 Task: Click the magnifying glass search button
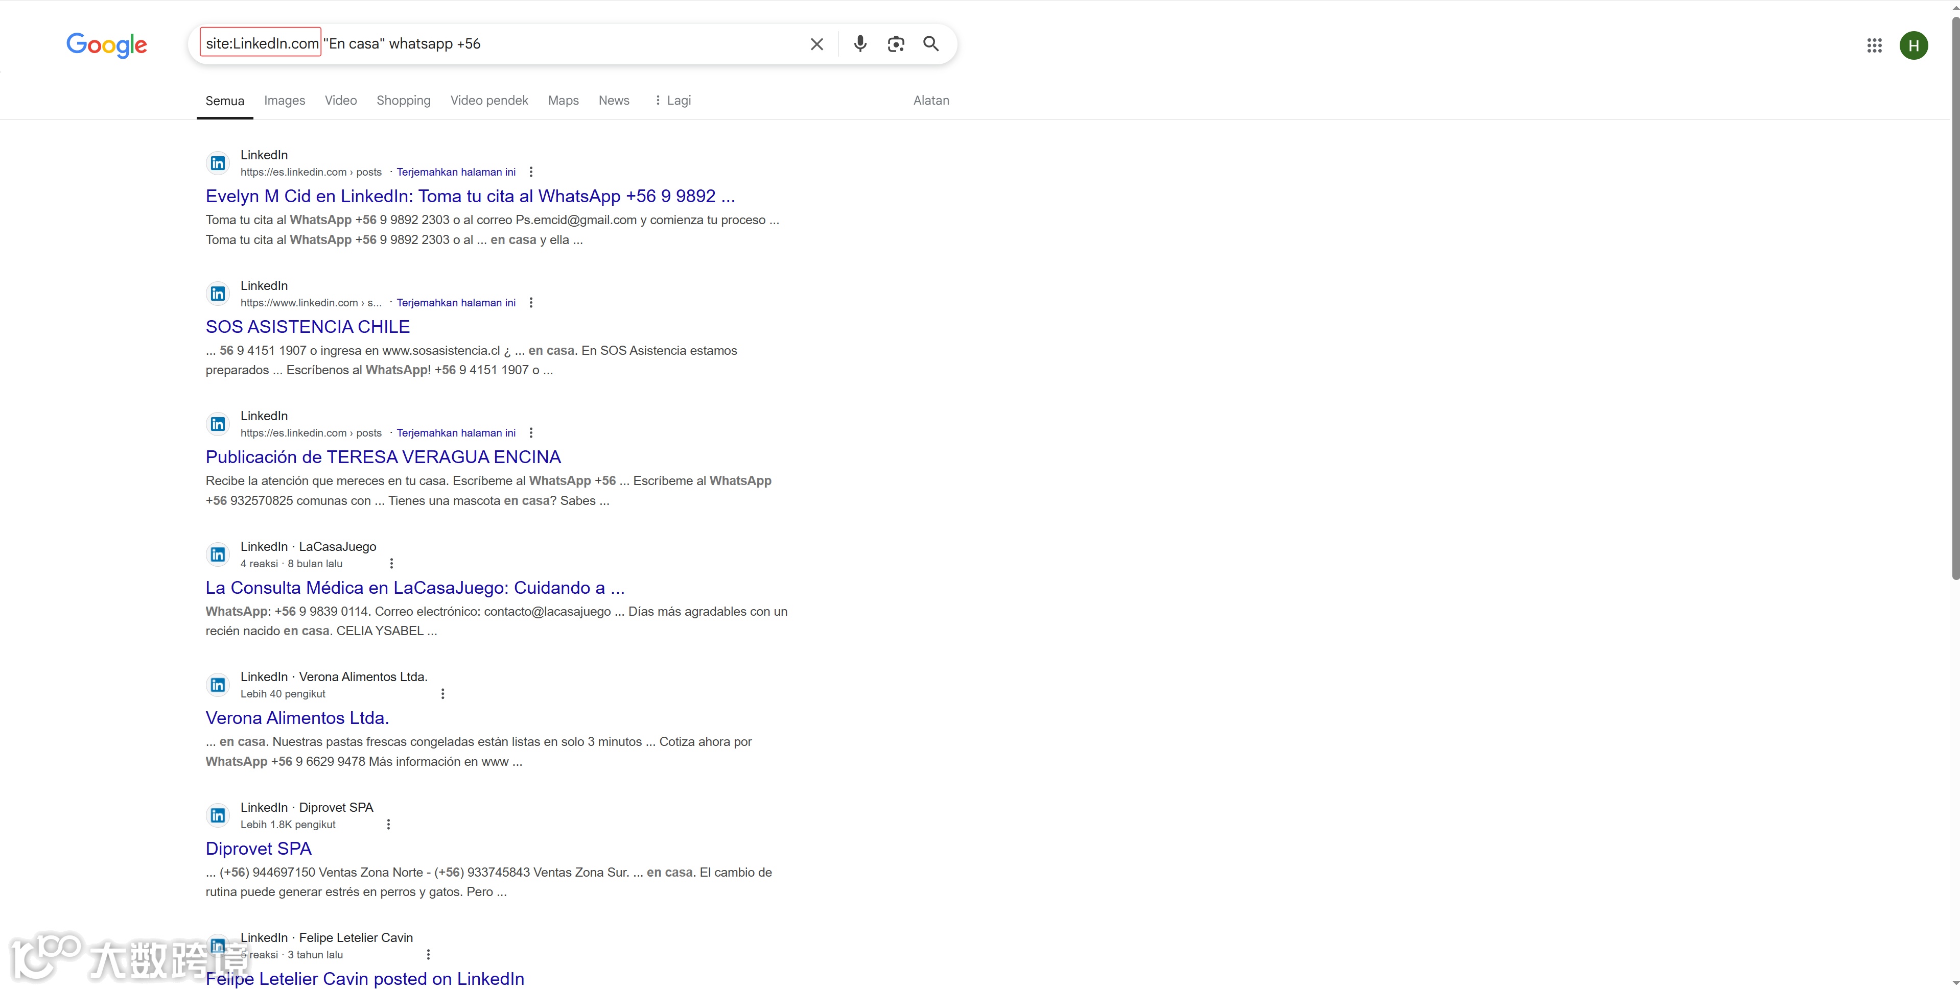point(930,44)
